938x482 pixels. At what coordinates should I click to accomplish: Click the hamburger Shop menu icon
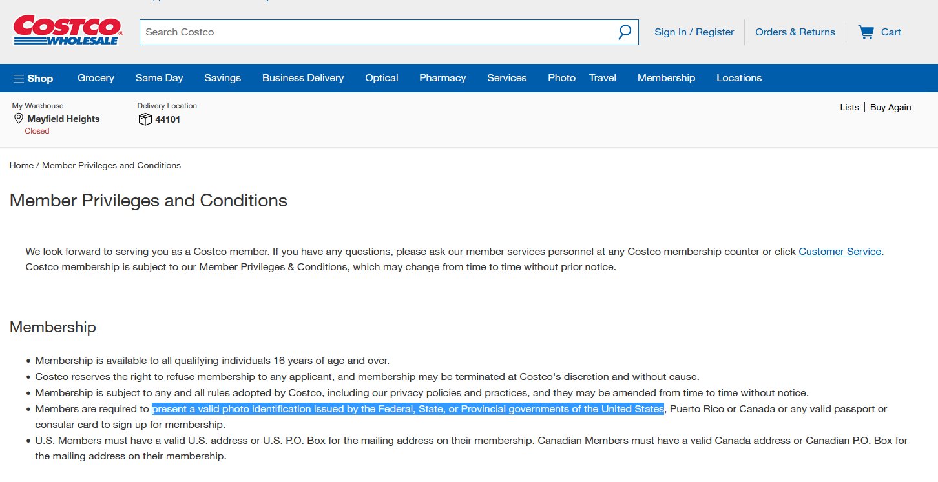tap(19, 79)
